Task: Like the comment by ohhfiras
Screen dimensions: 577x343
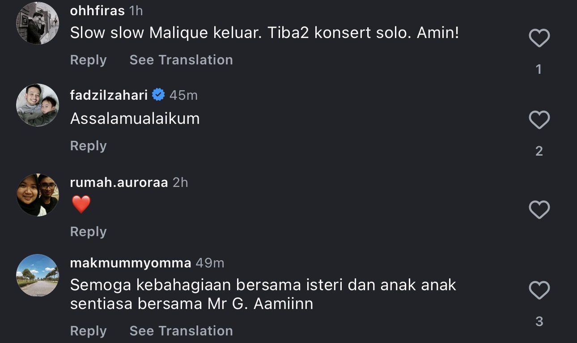Action: click(x=539, y=38)
